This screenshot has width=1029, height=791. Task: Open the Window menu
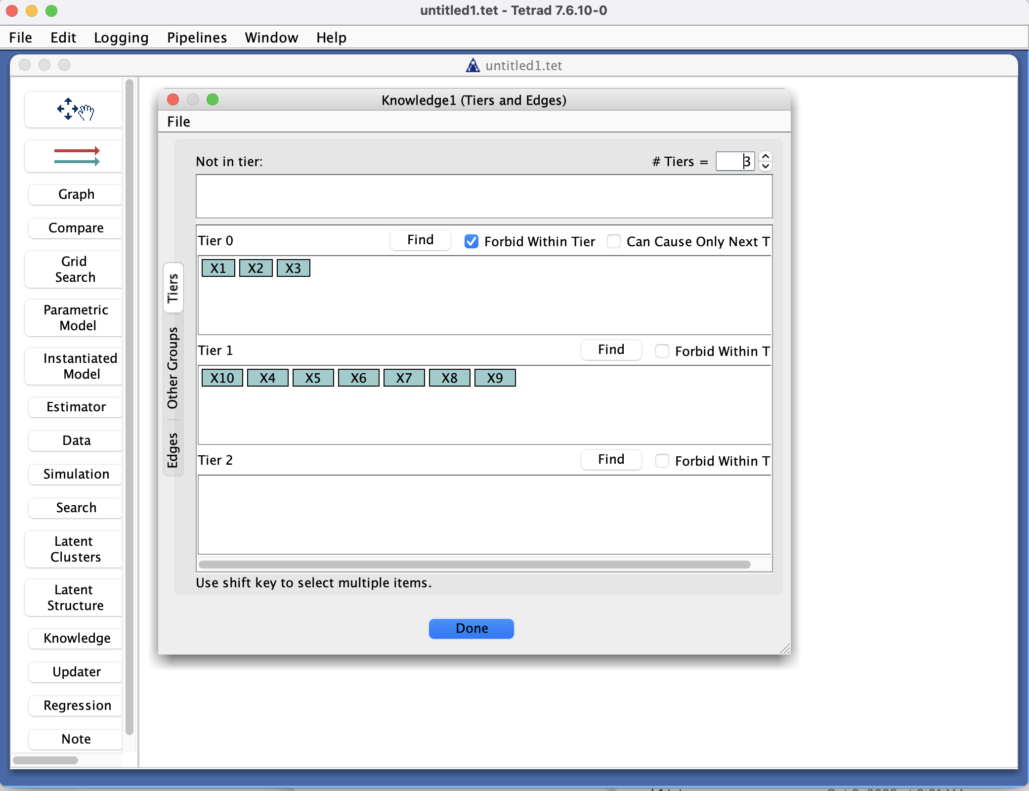click(x=271, y=38)
